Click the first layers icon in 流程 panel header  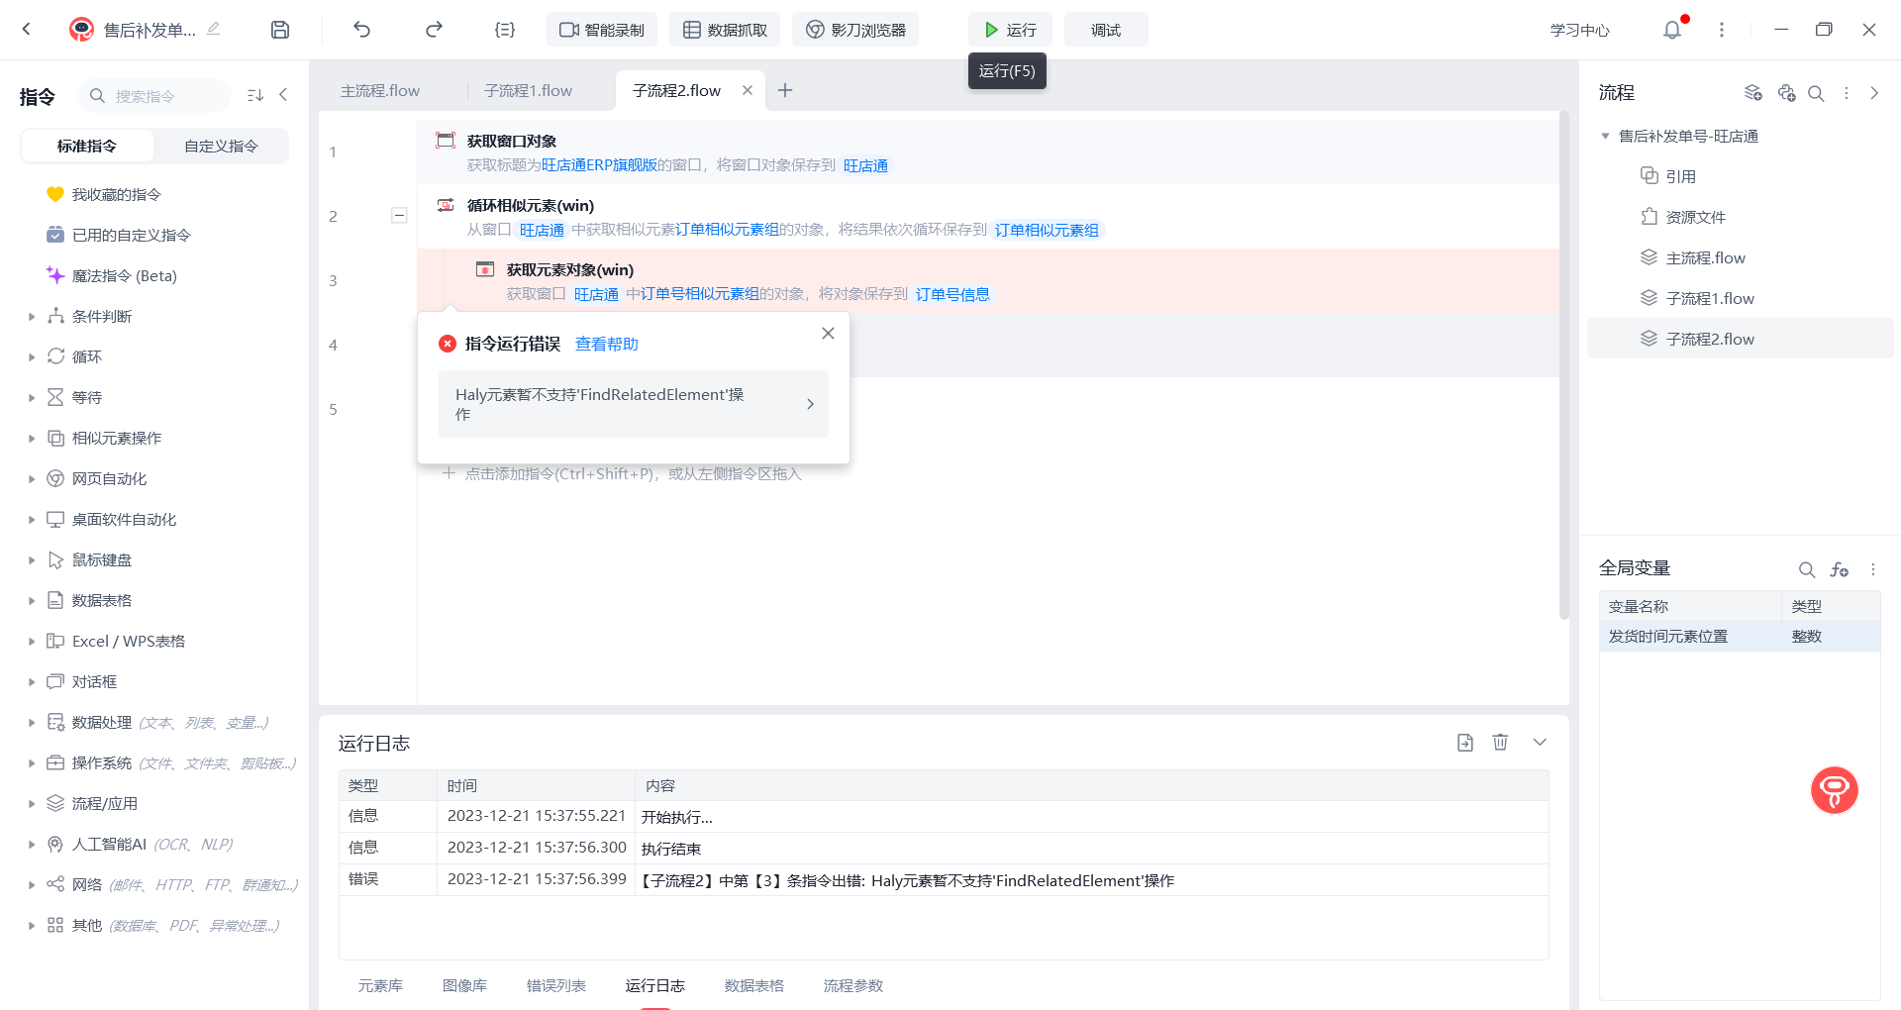coord(1752,93)
